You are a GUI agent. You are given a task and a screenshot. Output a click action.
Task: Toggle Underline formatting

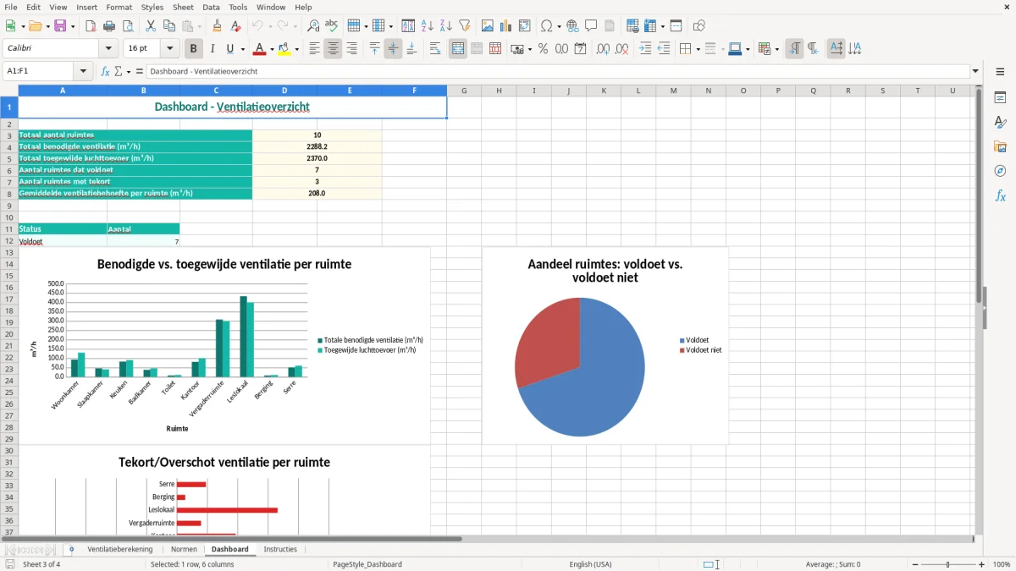tap(229, 49)
